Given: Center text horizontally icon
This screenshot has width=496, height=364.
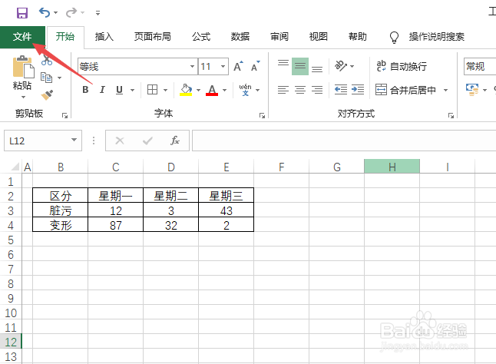Looking at the screenshot, I should tap(300, 90).
